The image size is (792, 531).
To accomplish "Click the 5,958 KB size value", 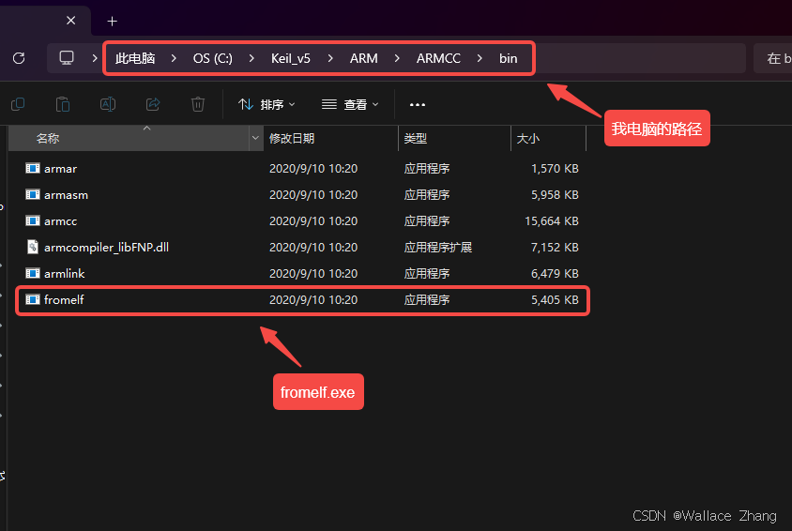I will click(x=555, y=195).
